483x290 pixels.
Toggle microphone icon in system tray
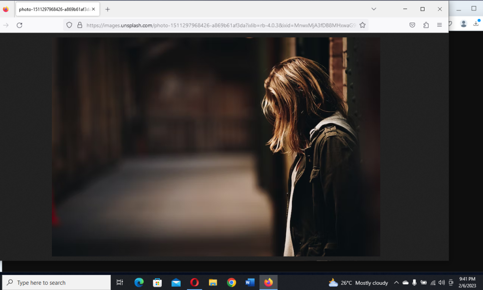point(414,282)
